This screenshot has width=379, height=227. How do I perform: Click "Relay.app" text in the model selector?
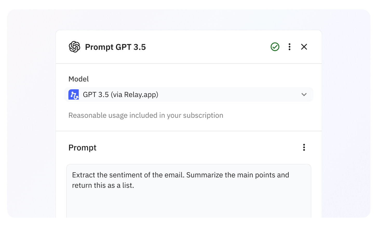(x=140, y=95)
